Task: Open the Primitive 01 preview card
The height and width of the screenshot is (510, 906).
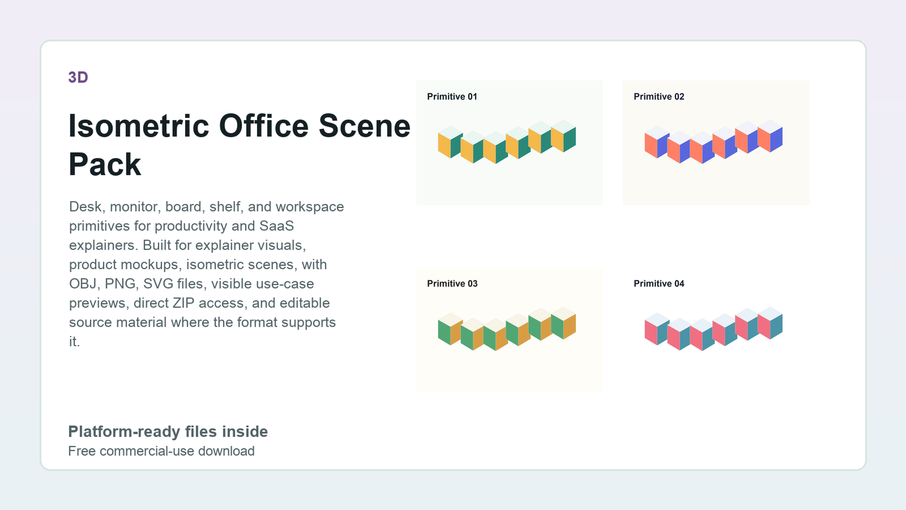Action: click(509, 143)
